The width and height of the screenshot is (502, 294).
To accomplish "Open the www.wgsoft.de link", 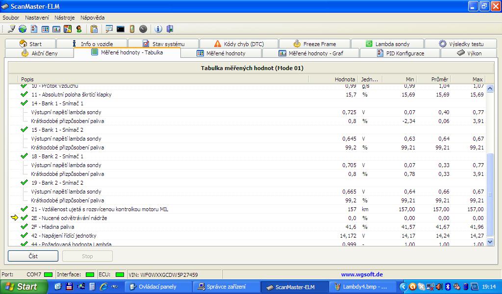I will pos(362,275).
